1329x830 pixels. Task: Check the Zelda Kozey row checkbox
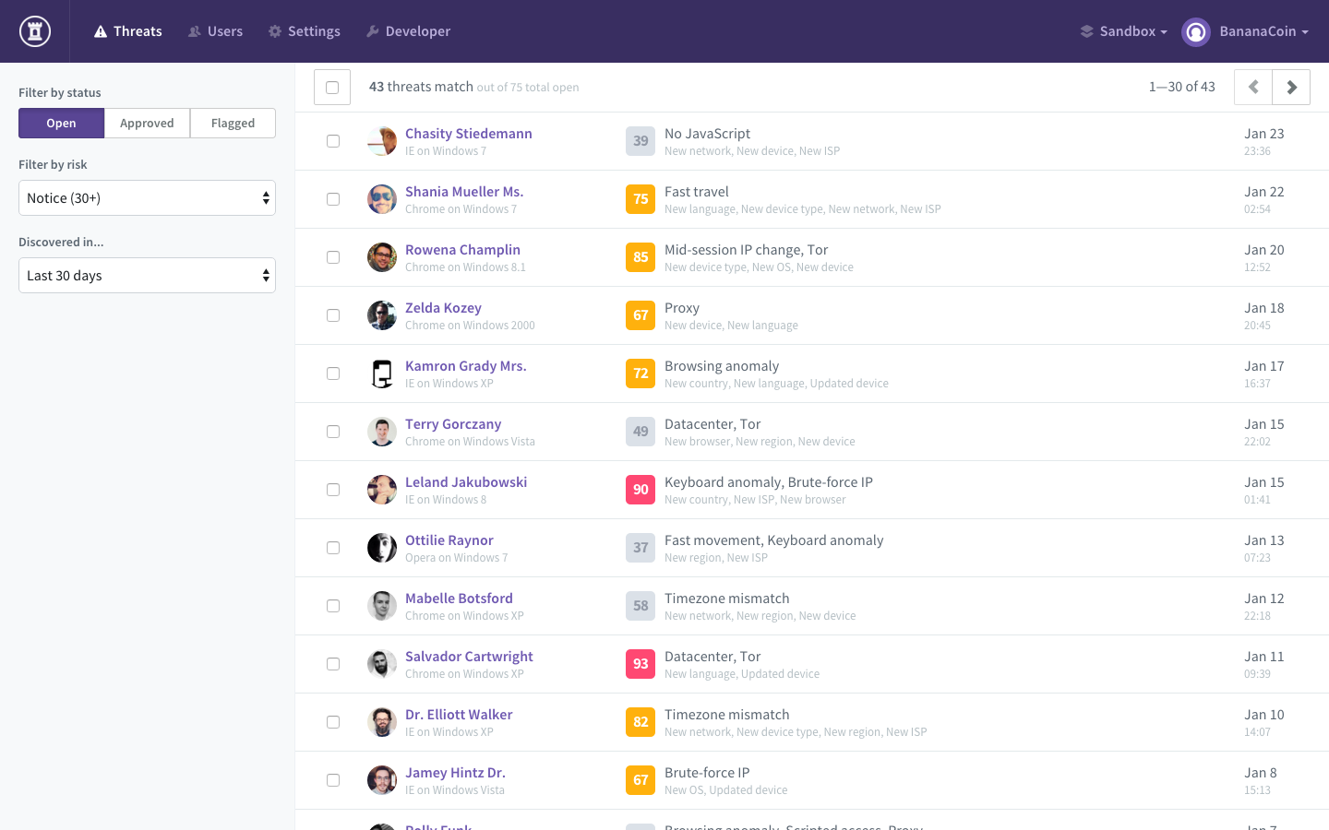[x=333, y=315]
